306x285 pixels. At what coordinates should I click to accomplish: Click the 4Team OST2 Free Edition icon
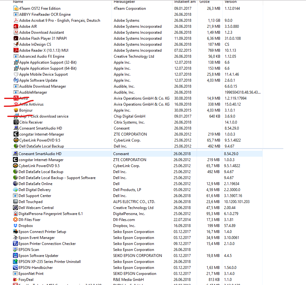coord(16,9)
